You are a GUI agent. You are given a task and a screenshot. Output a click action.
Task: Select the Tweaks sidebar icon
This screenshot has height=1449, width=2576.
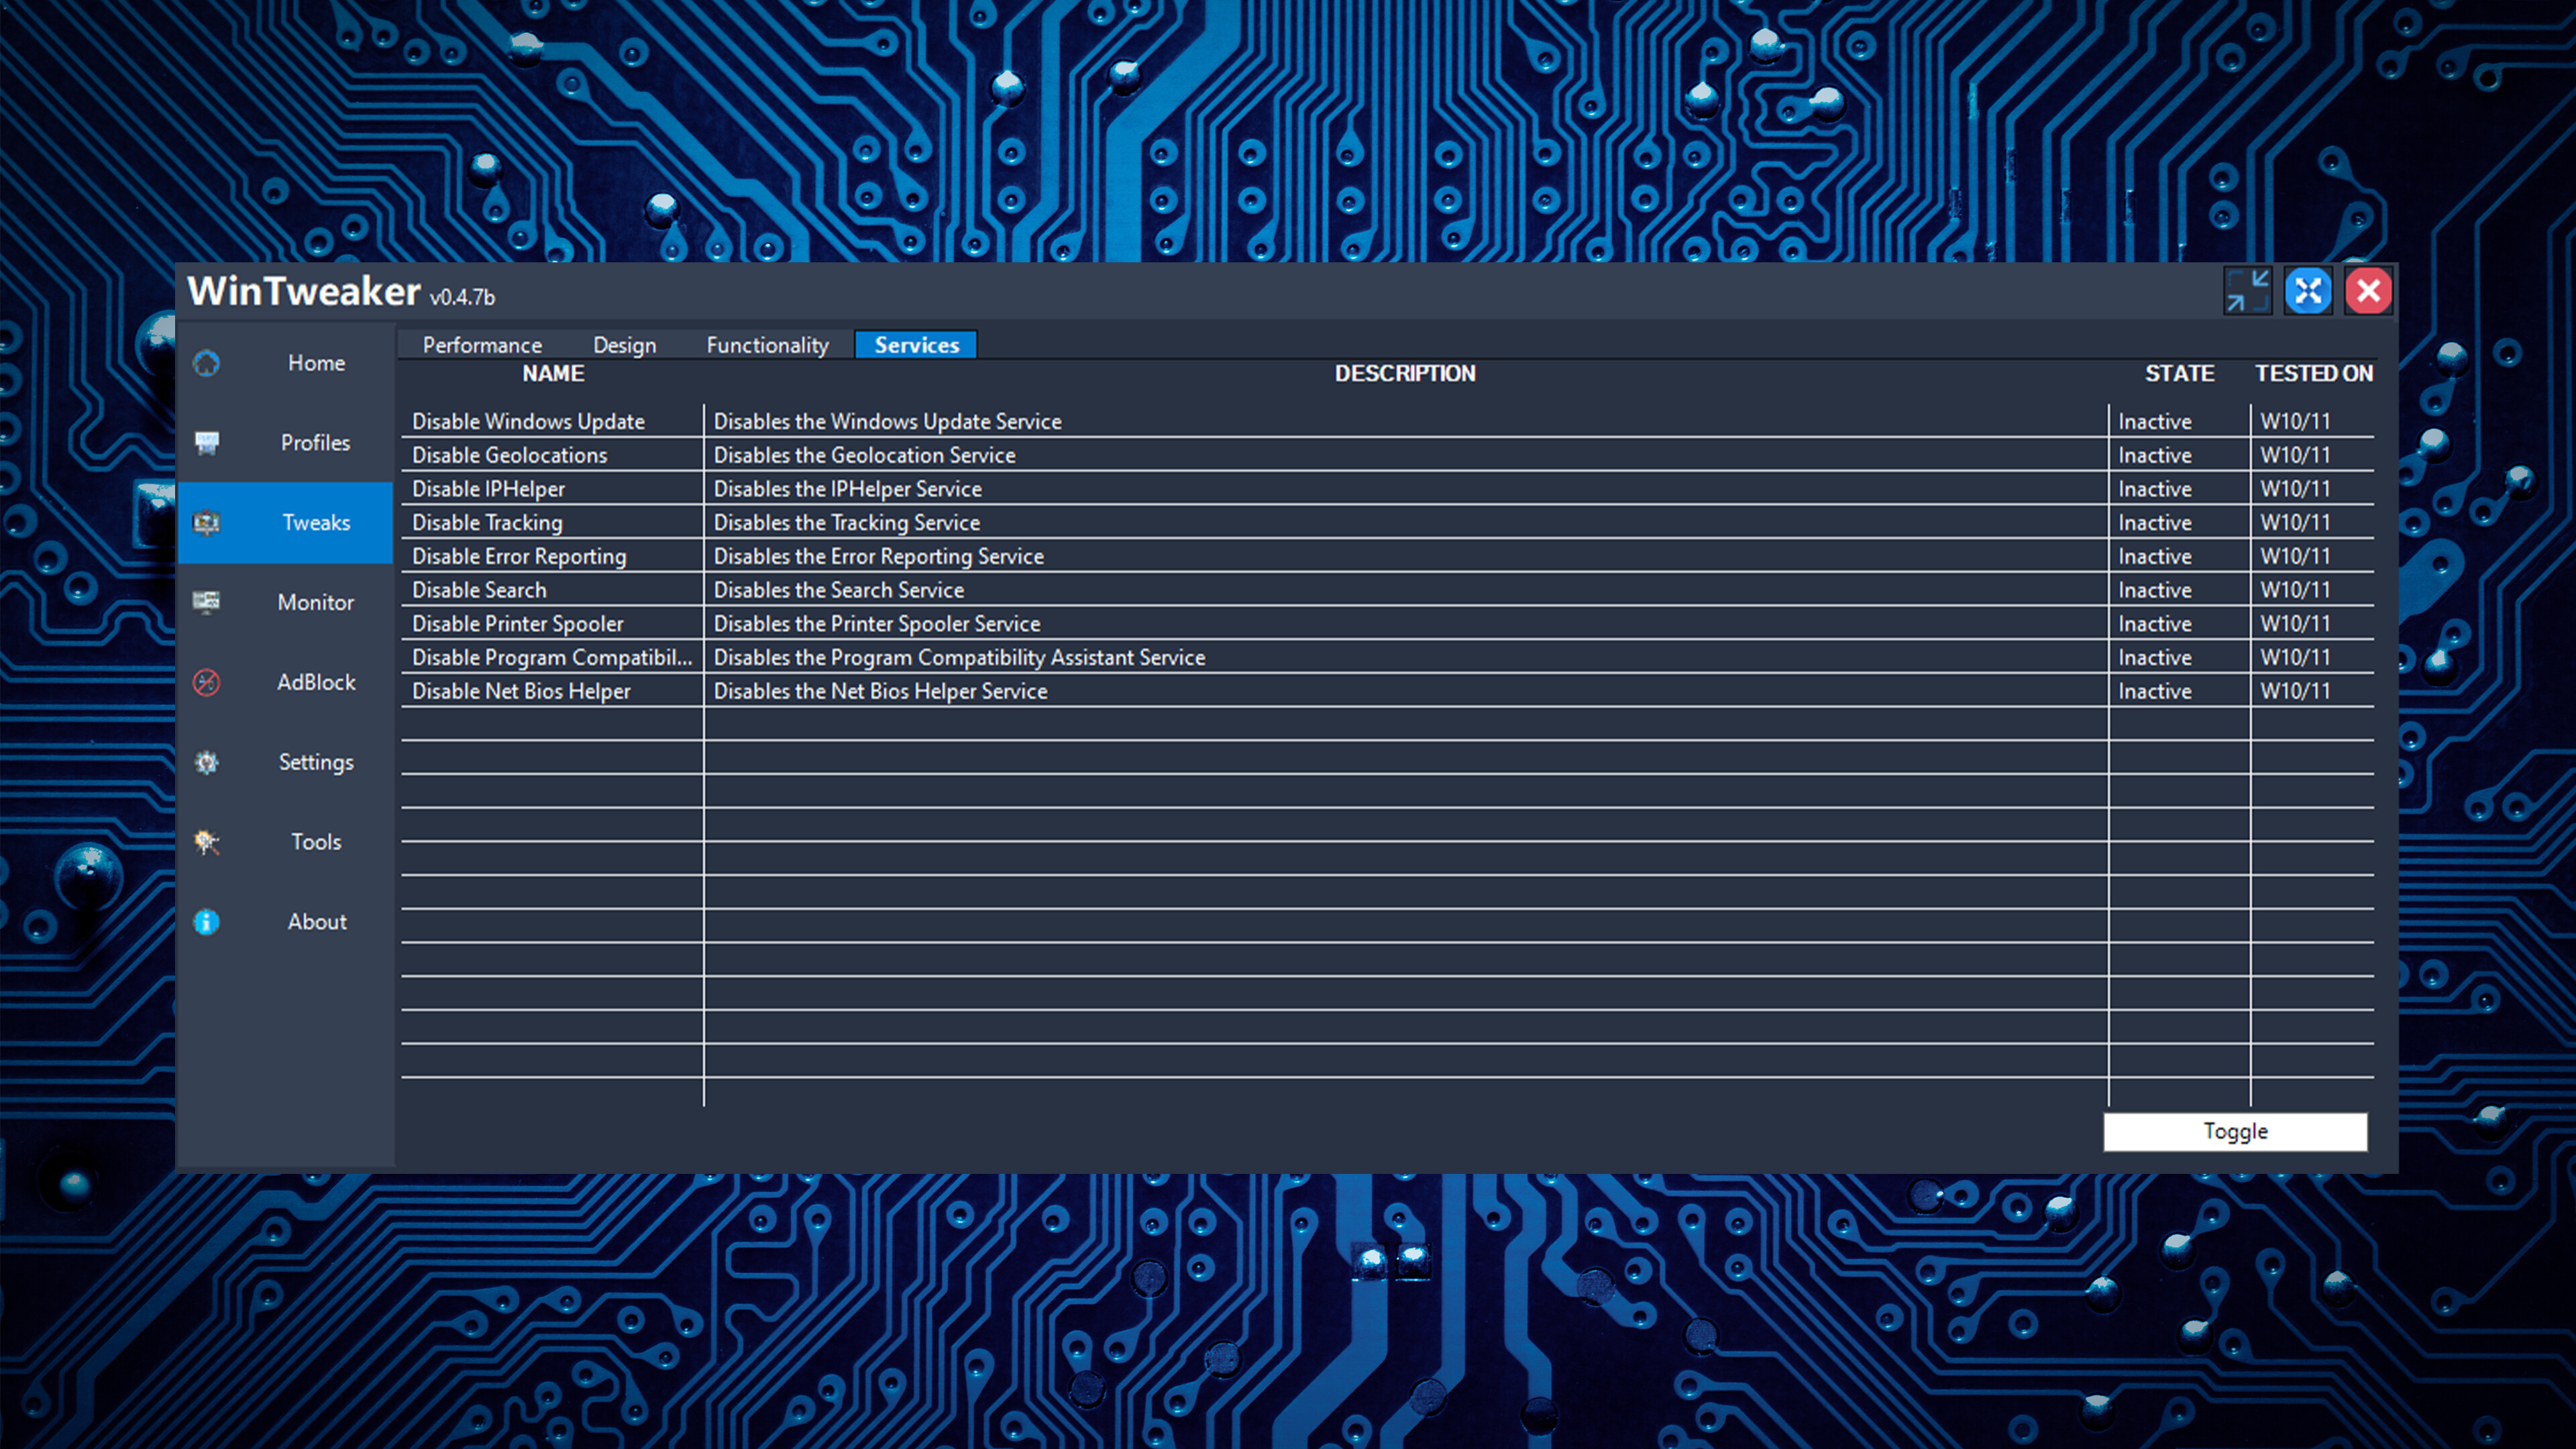click(207, 522)
